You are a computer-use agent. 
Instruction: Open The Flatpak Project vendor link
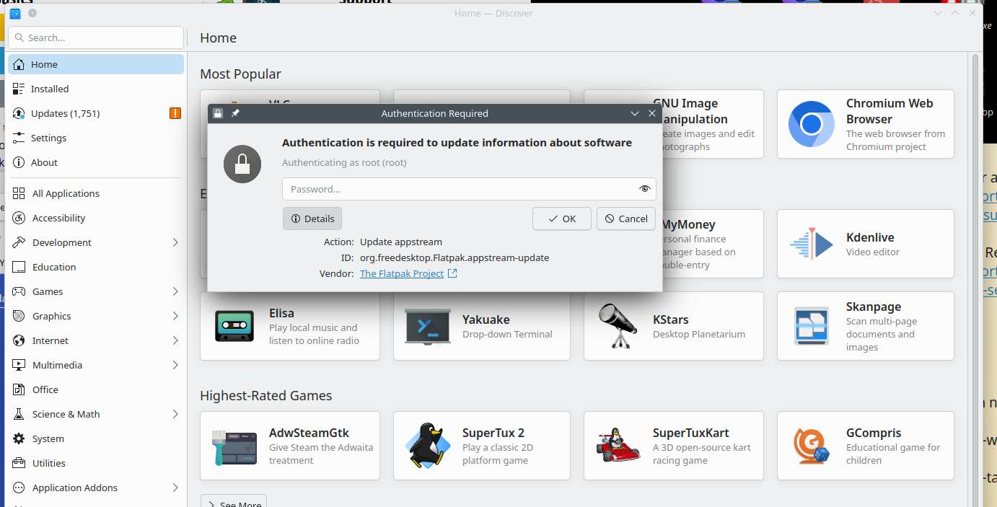(x=402, y=273)
